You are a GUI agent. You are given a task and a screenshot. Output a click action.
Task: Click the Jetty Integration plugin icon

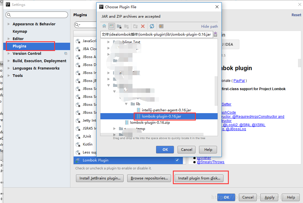(x=78, y=121)
